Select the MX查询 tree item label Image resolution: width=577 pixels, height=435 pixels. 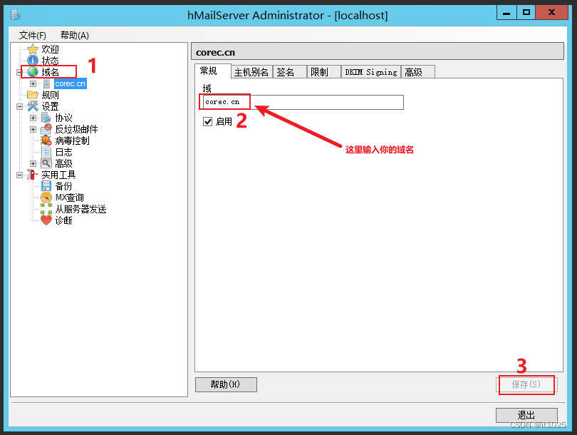(x=70, y=198)
